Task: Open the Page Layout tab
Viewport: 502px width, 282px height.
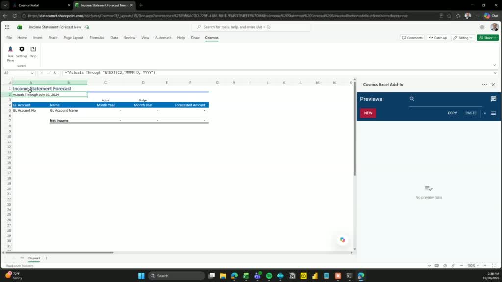Action: [x=74, y=38]
